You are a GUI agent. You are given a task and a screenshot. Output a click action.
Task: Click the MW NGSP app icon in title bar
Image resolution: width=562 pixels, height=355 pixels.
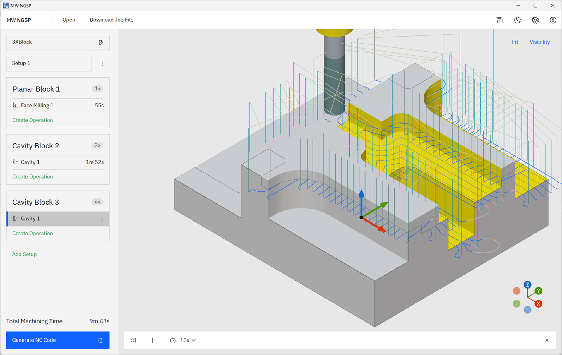(x=6, y=6)
